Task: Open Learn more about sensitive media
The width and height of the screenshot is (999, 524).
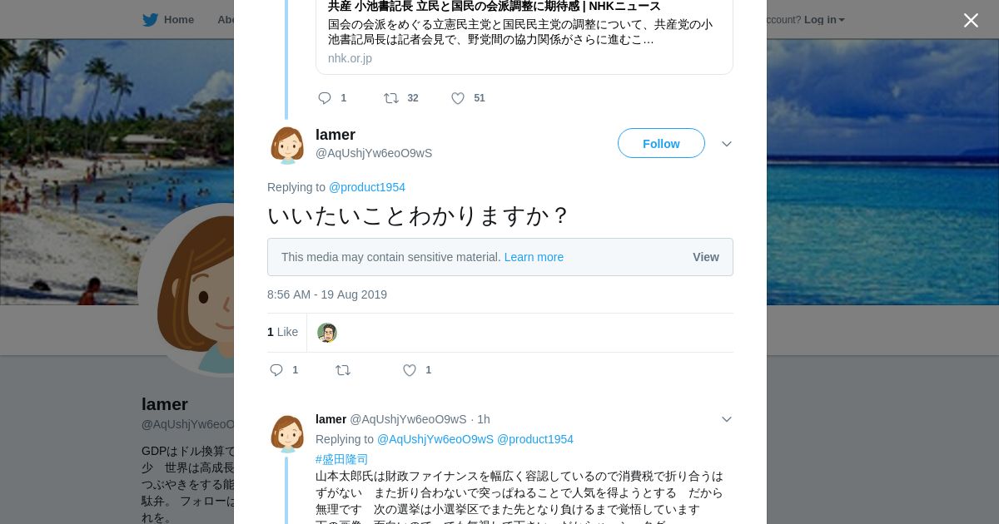Action: [x=534, y=257]
